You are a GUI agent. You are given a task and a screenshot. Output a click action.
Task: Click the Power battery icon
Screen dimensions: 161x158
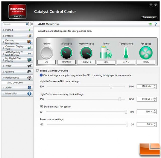tap(106, 53)
